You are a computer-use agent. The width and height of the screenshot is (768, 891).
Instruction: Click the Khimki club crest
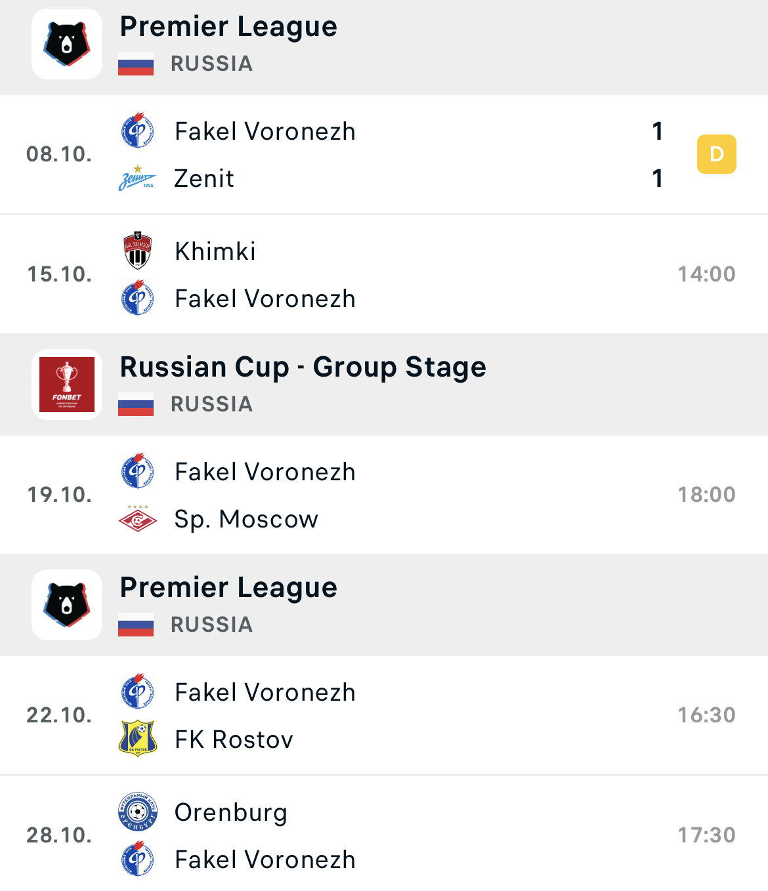pos(137,251)
